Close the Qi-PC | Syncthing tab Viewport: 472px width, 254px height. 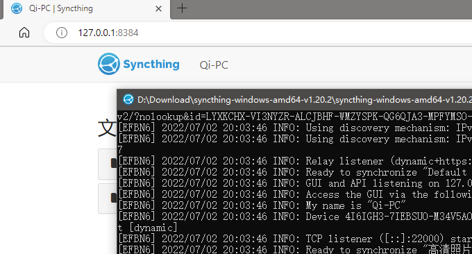coord(158,9)
